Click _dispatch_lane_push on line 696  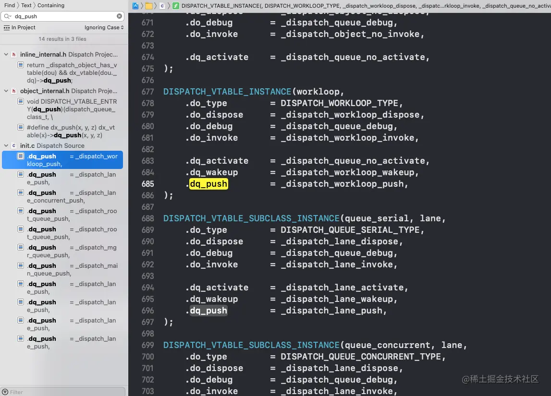[x=331, y=311]
